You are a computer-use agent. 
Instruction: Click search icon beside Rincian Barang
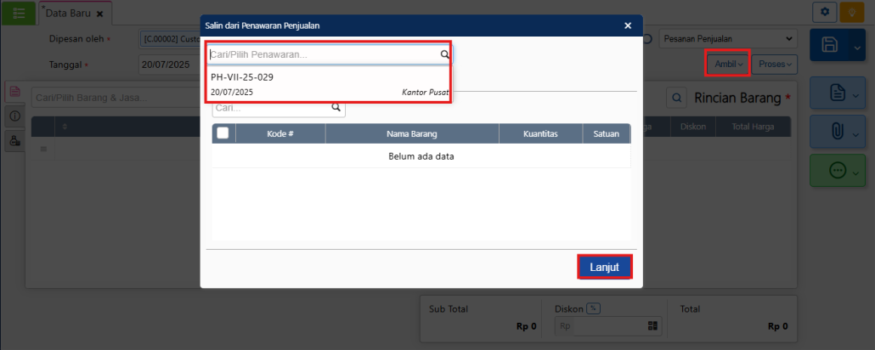pyautogui.click(x=676, y=98)
